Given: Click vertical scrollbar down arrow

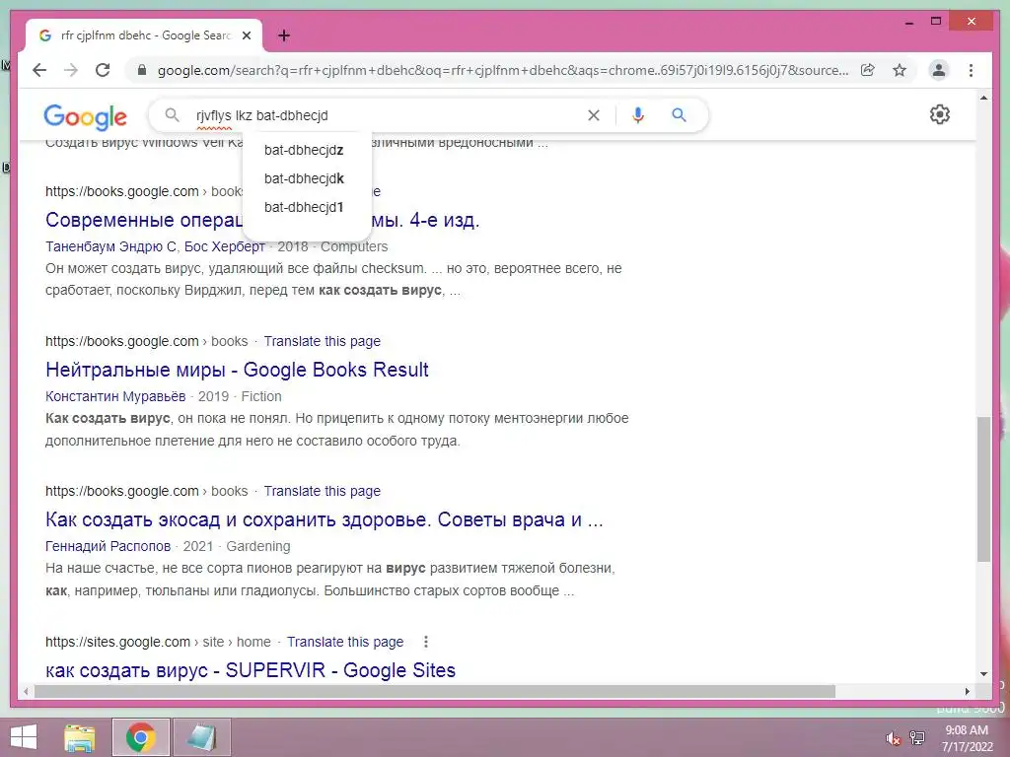Looking at the screenshot, I should click(x=983, y=674).
